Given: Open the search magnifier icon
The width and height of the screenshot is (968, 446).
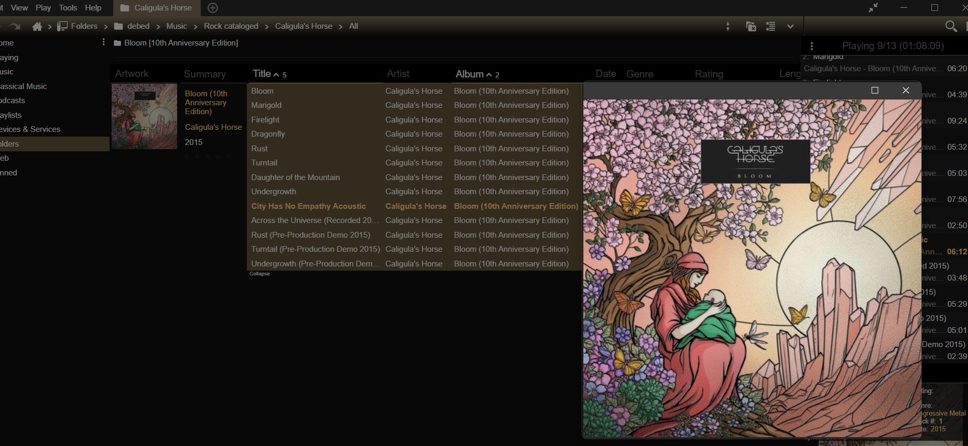Looking at the screenshot, I should click(x=950, y=26).
